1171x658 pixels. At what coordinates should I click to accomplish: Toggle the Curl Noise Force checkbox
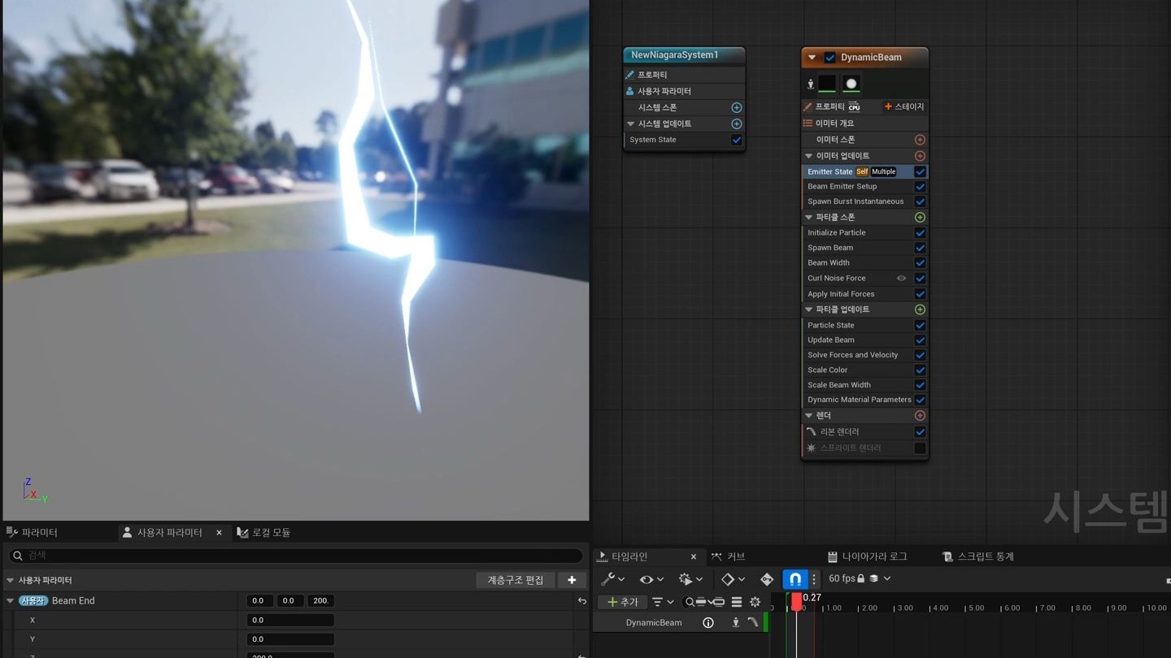[920, 279]
